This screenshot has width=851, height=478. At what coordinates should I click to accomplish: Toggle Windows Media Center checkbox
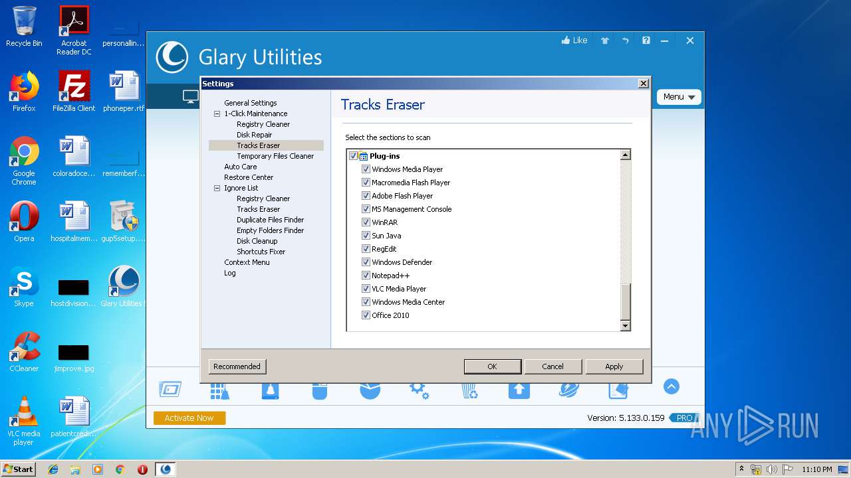(x=366, y=302)
